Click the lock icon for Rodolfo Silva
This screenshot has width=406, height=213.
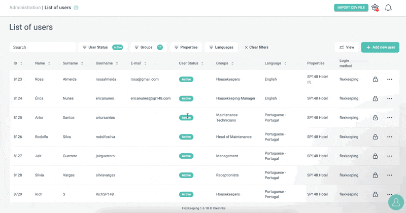(375, 137)
